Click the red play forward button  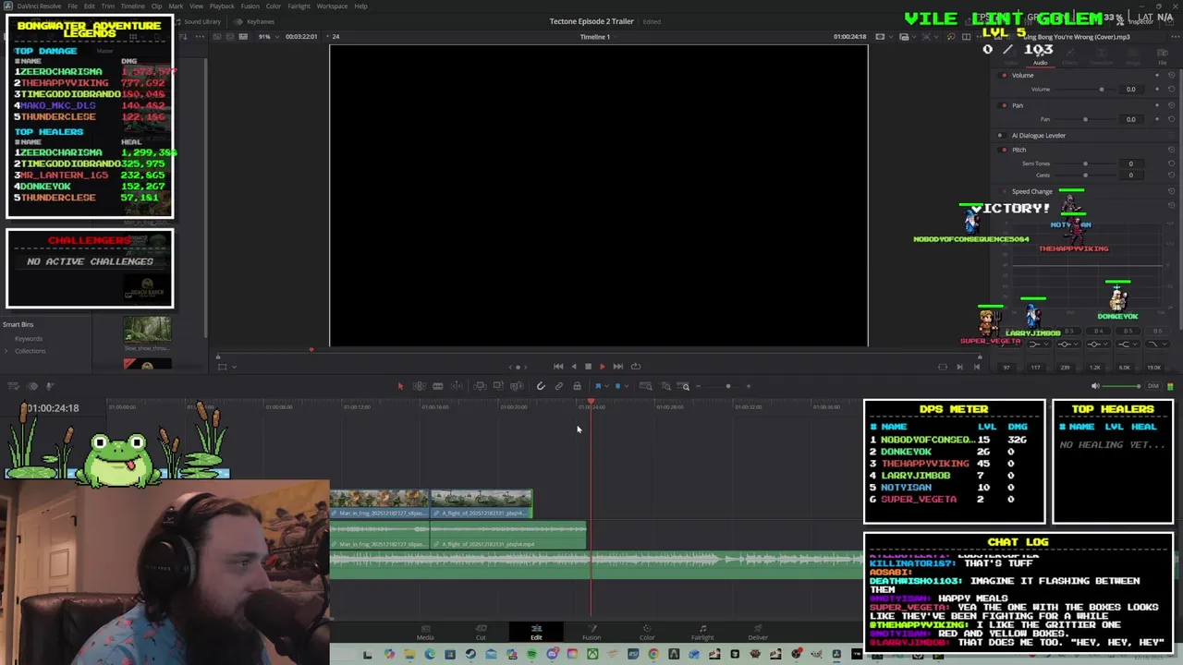click(603, 367)
